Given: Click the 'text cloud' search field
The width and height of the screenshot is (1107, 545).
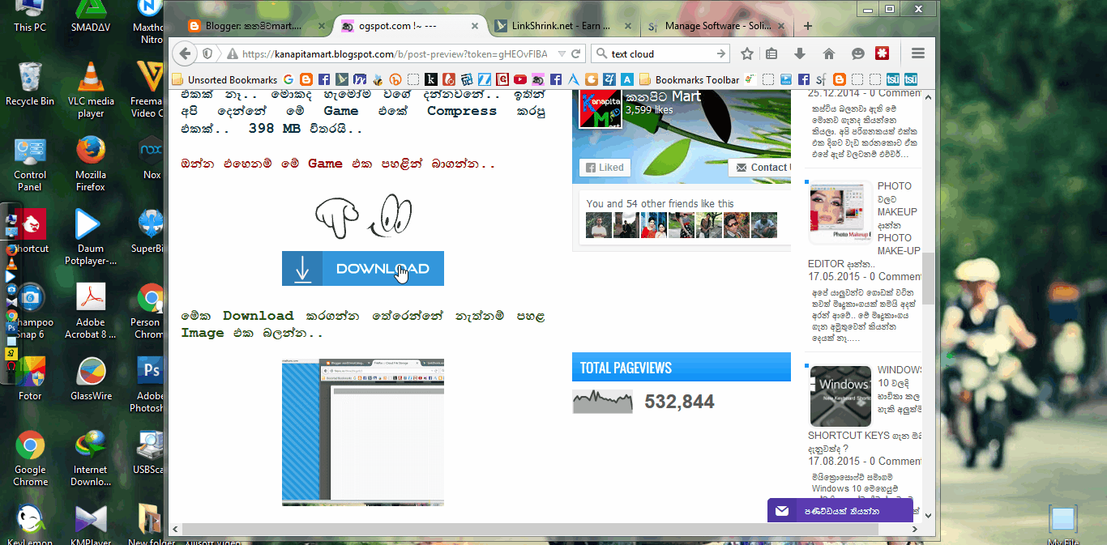Looking at the screenshot, I should 661,53.
